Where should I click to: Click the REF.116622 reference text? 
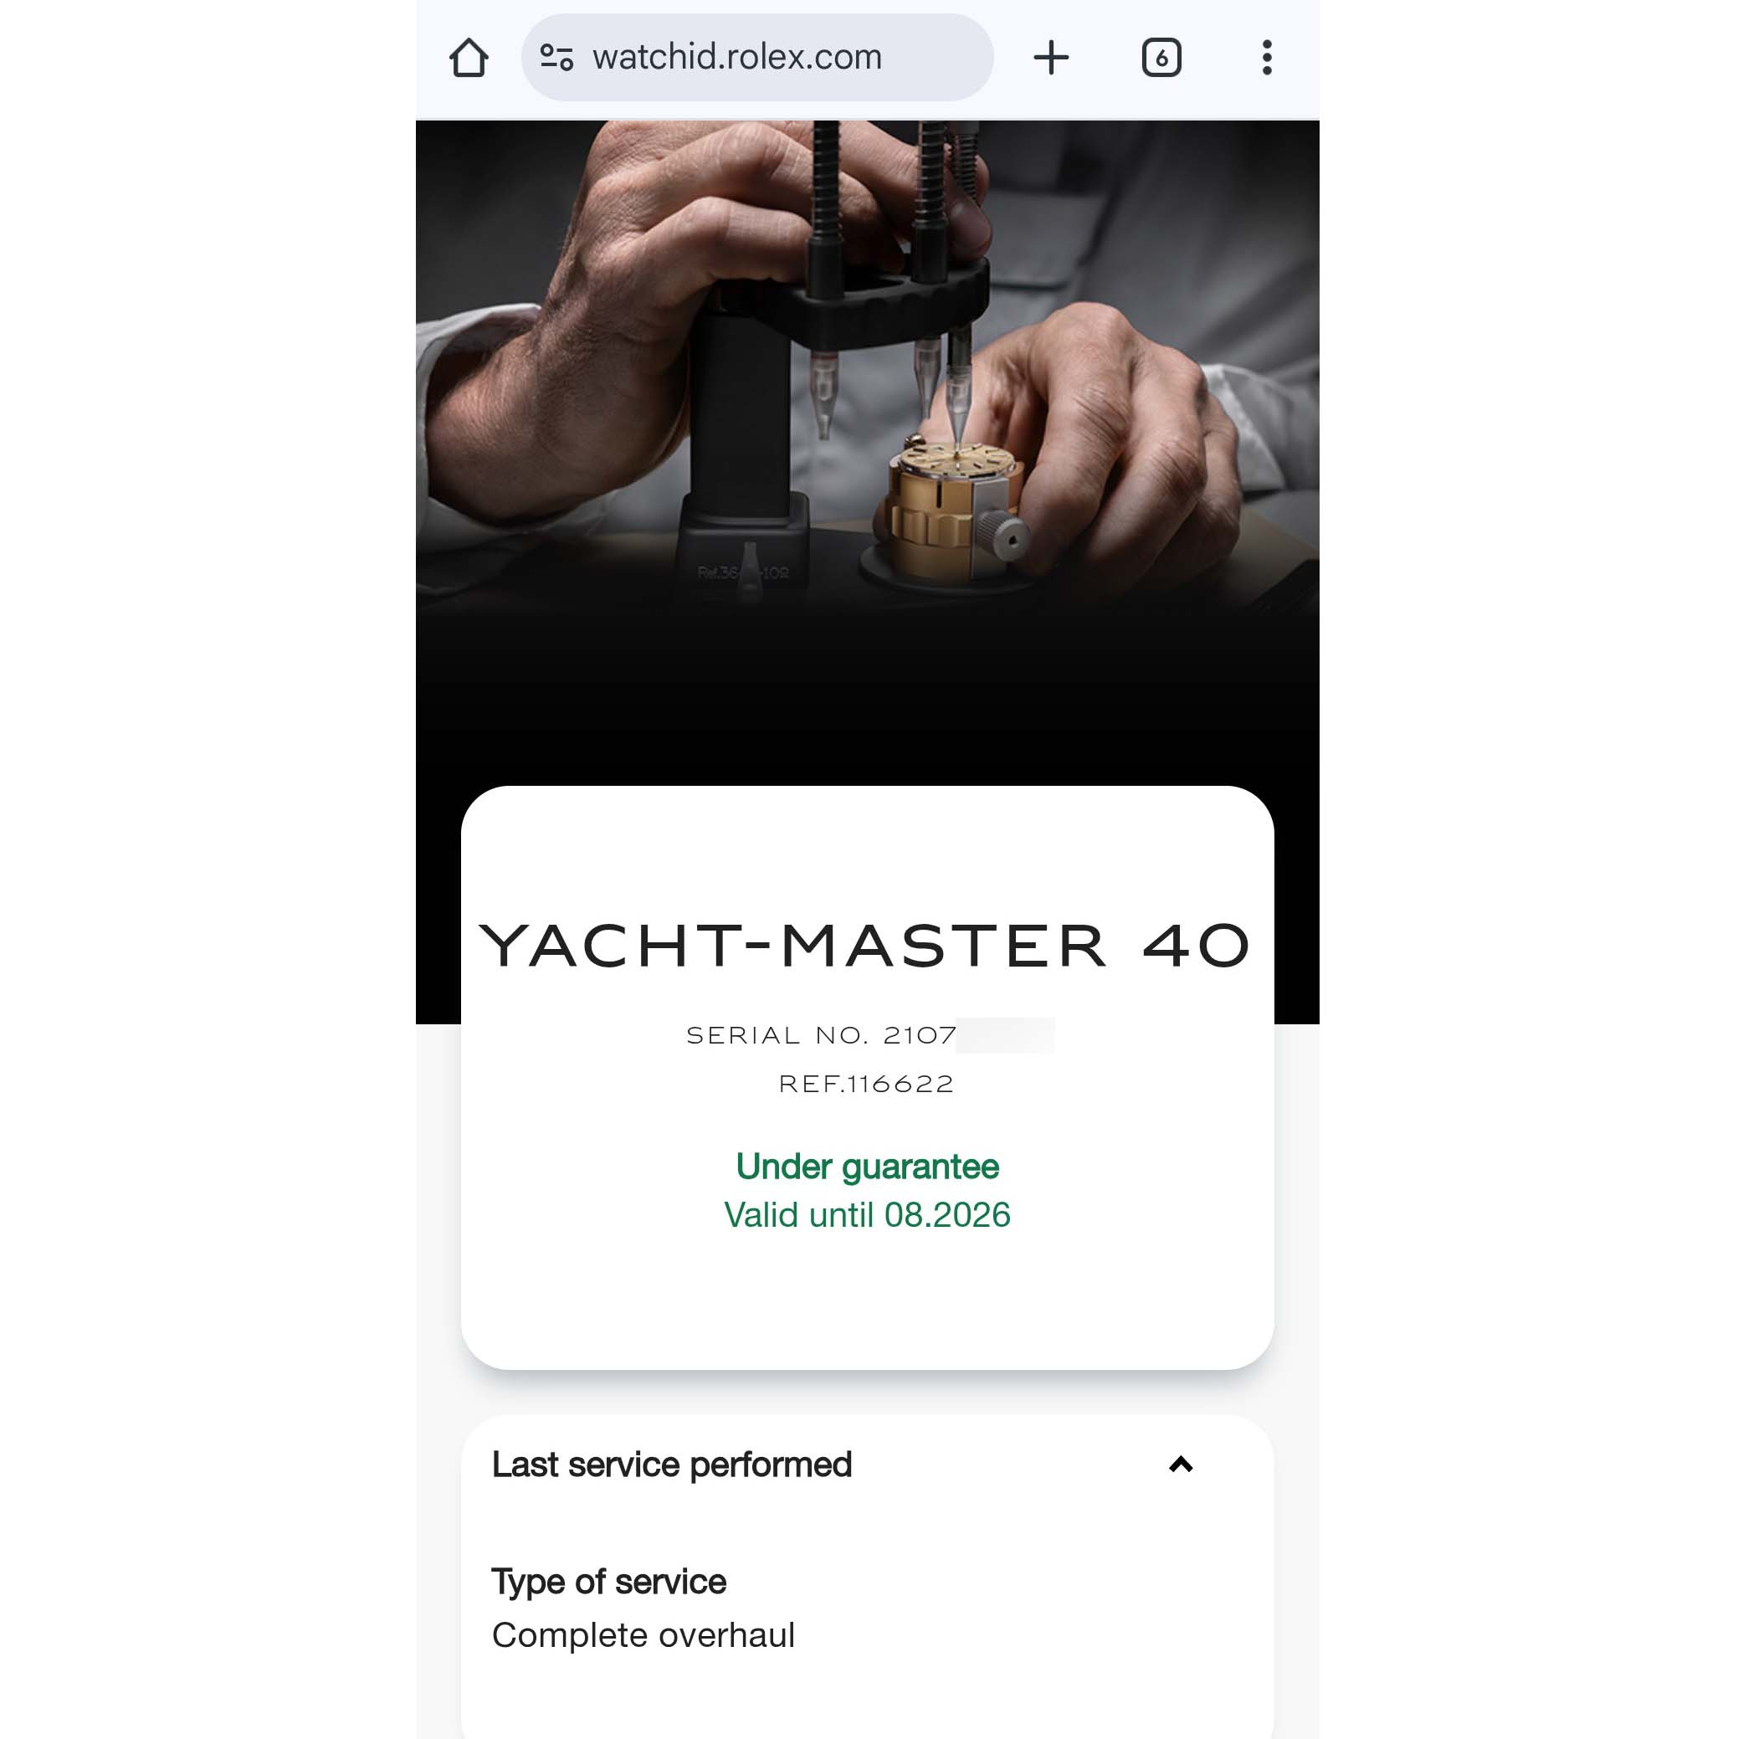click(x=866, y=1084)
